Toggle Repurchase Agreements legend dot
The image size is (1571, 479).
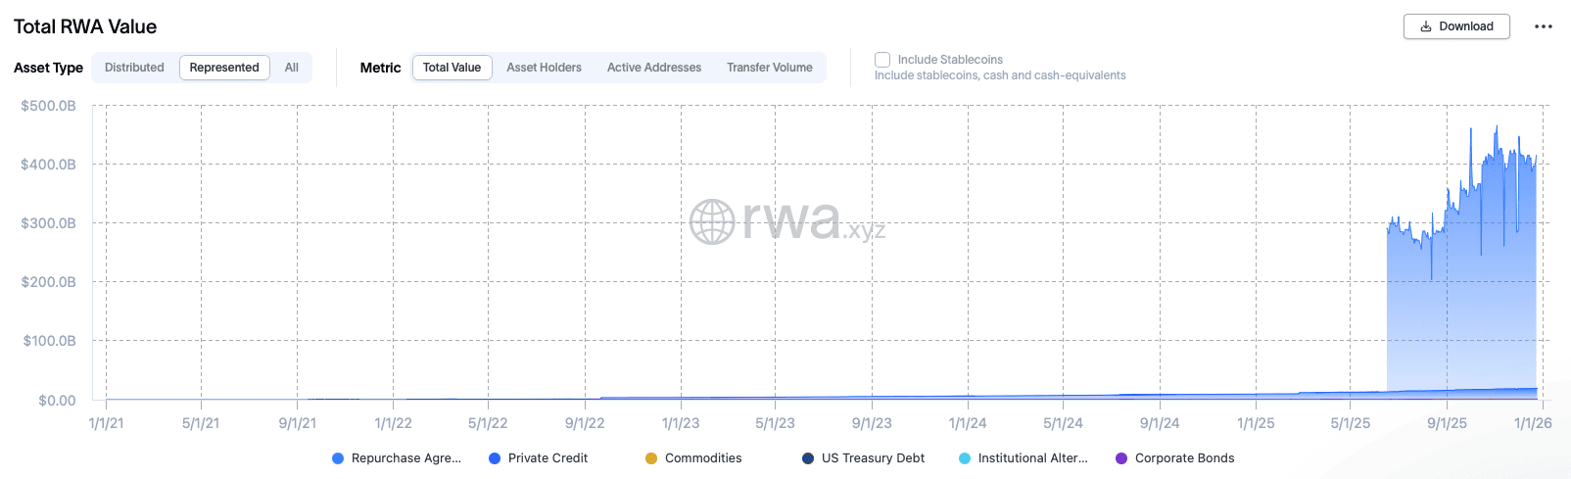click(338, 458)
